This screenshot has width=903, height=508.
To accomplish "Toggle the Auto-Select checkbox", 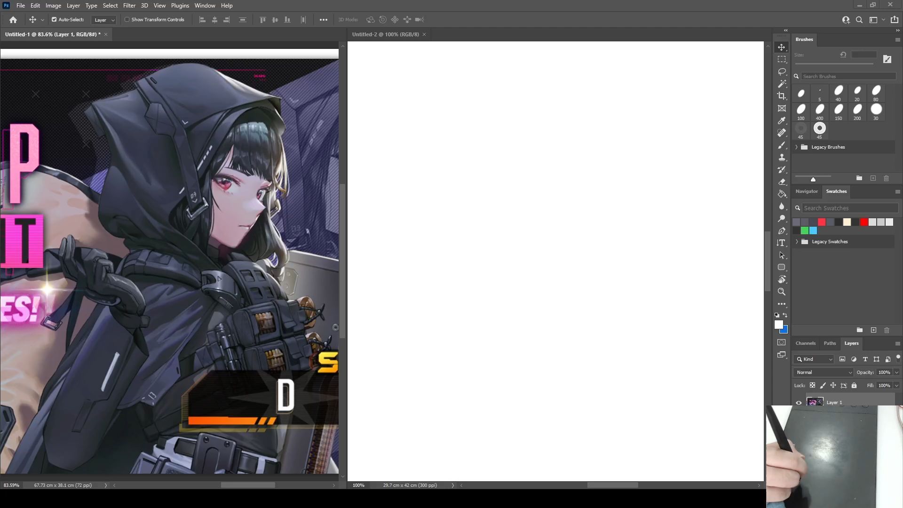I will pyautogui.click(x=54, y=20).
